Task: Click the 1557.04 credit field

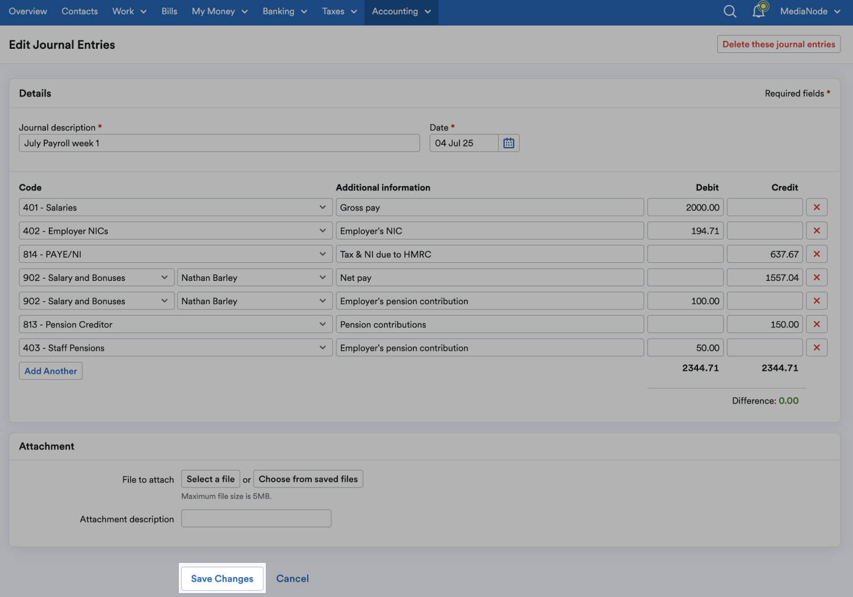Action: pos(765,278)
